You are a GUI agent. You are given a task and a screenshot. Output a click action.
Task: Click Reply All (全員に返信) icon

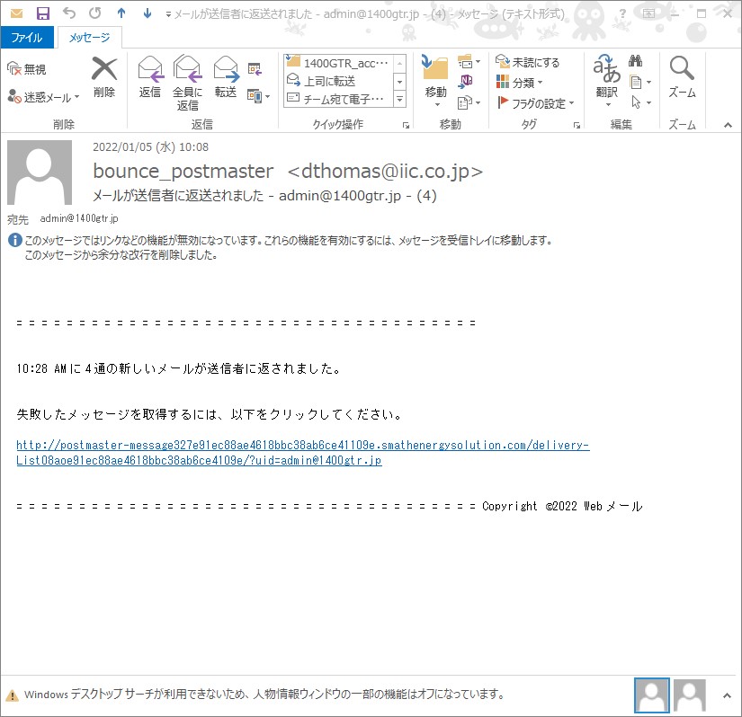click(187, 69)
